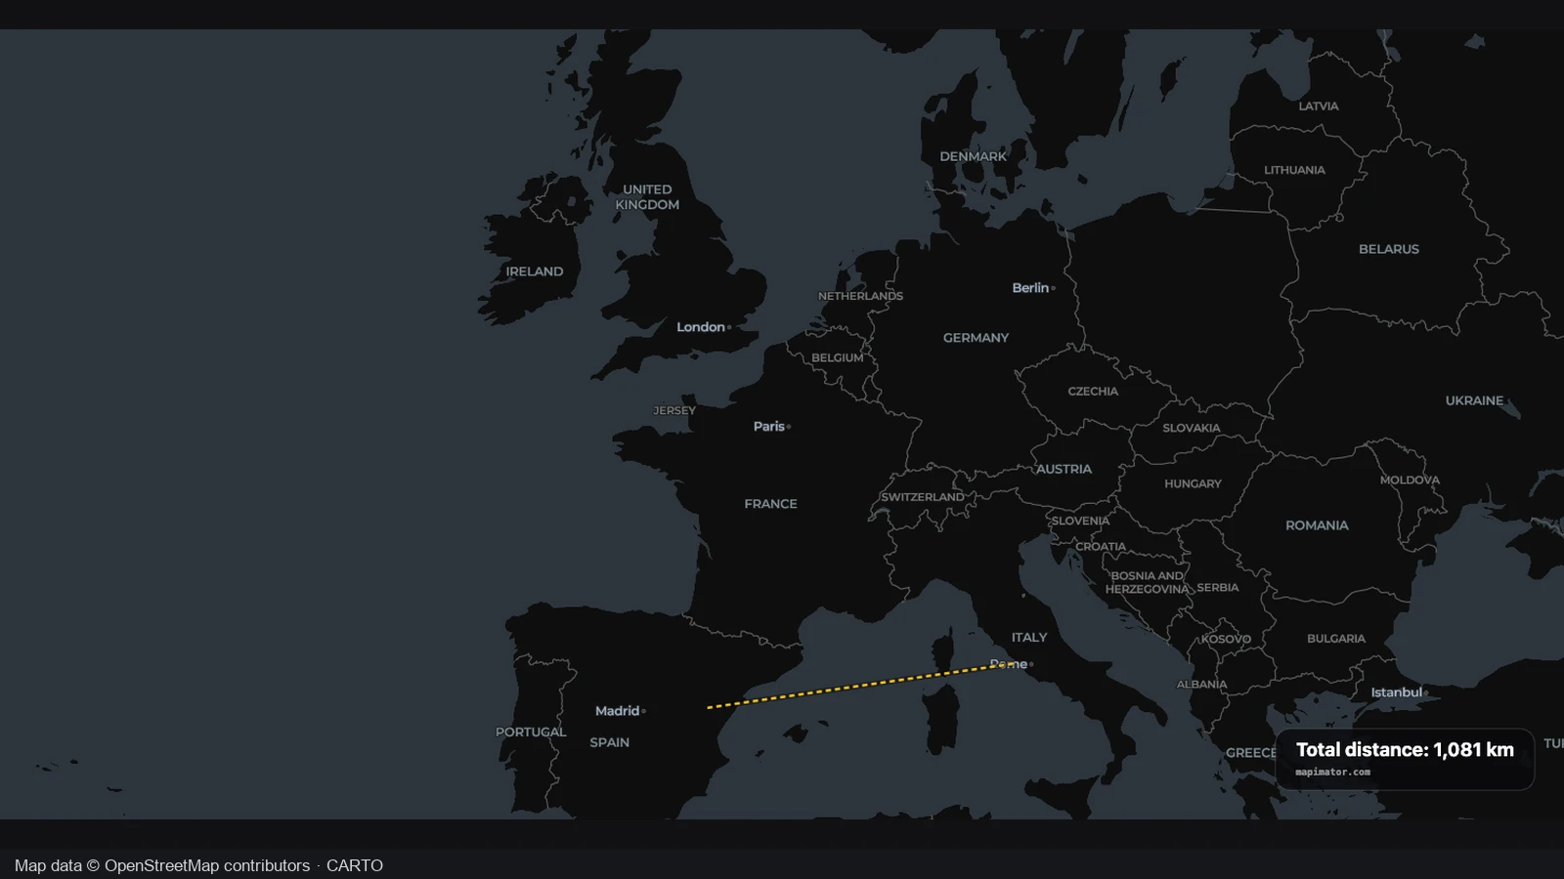Click the SPAIN country label
The height and width of the screenshot is (879, 1564).
click(x=609, y=742)
